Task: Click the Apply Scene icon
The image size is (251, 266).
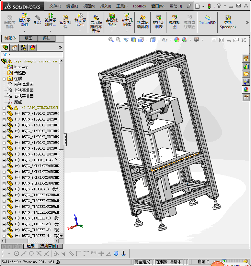Action: click(x=184, y=40)
